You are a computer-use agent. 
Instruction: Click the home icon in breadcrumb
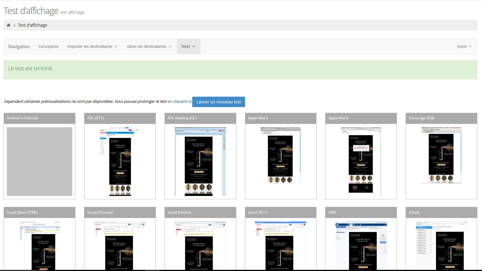coord(9,25)
